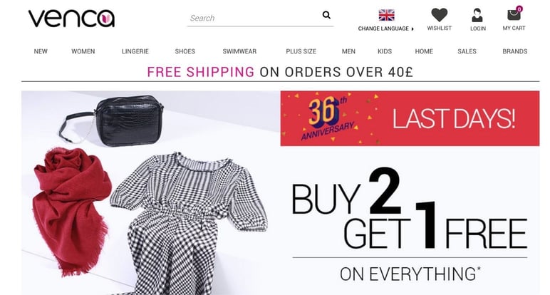The width and height of the screenshot is (550, 295).
Task: Browse the Shoes category
Action: [x=185, y=51]
